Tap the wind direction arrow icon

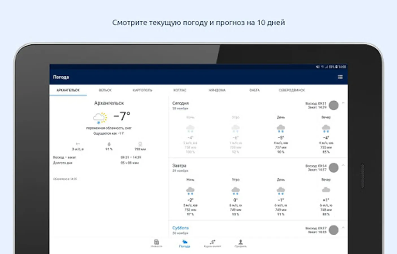78,144
